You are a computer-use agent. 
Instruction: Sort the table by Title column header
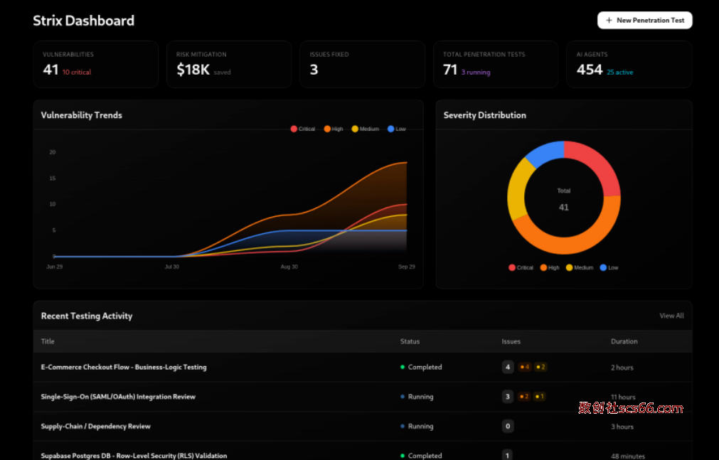pos(48,341)
